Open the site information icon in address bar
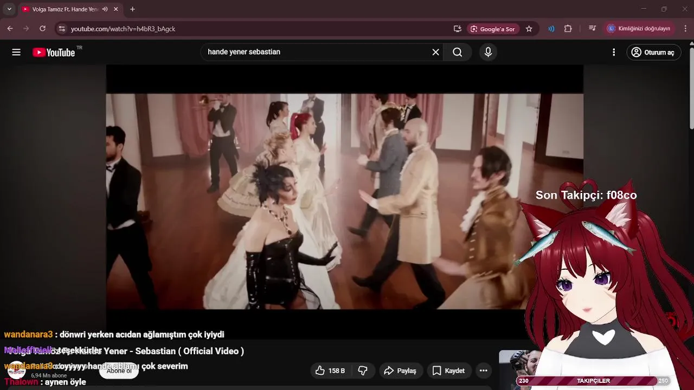This screenshot has height=390, width=694. pos(61,29)
